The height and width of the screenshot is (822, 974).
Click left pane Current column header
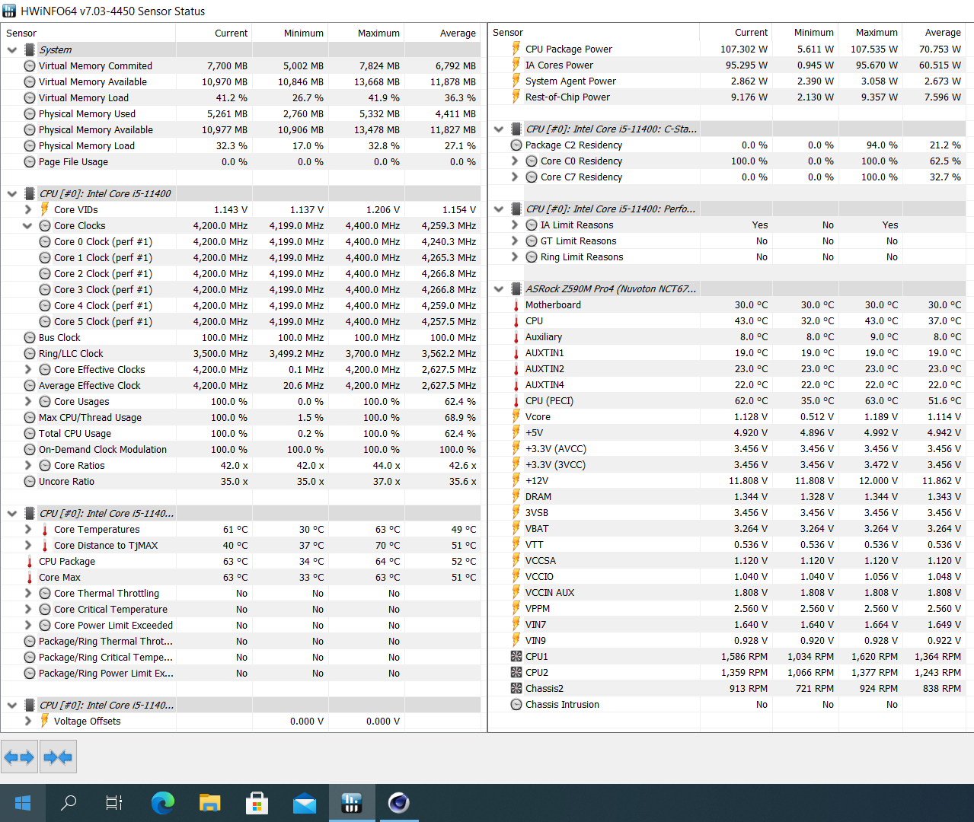click(x=214, y=33)
